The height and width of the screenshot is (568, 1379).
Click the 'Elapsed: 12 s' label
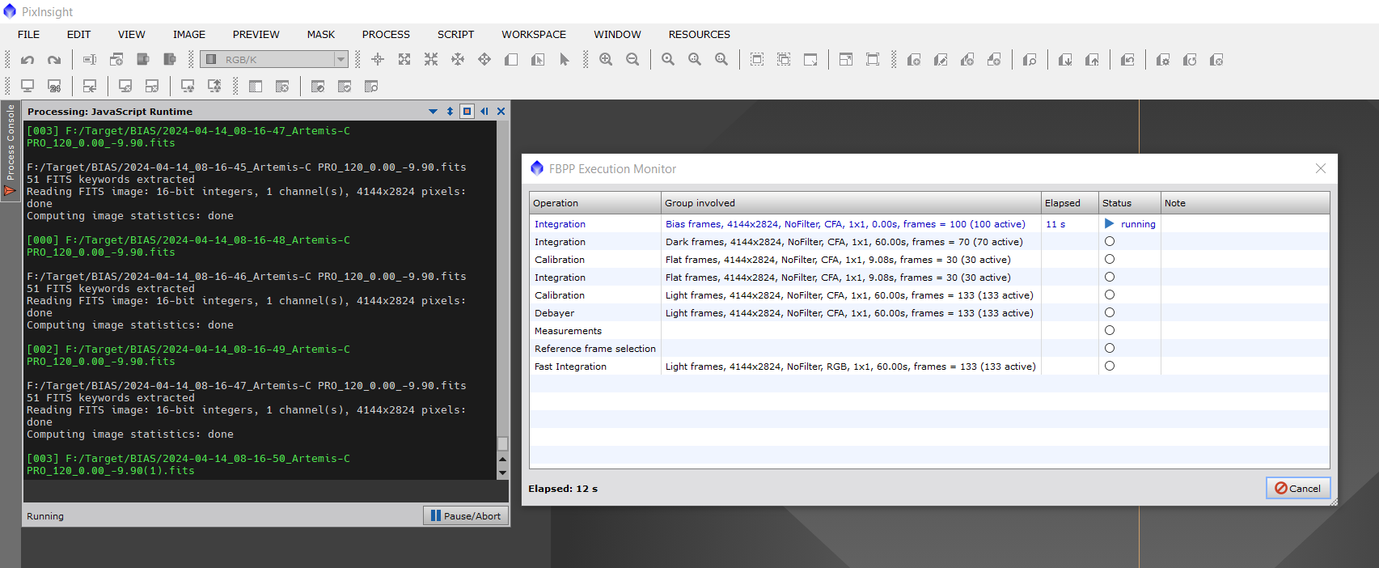click(x=563, y=489)
